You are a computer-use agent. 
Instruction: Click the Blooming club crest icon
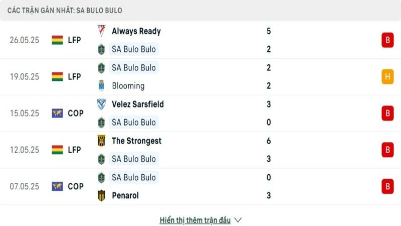pos(101,86)
